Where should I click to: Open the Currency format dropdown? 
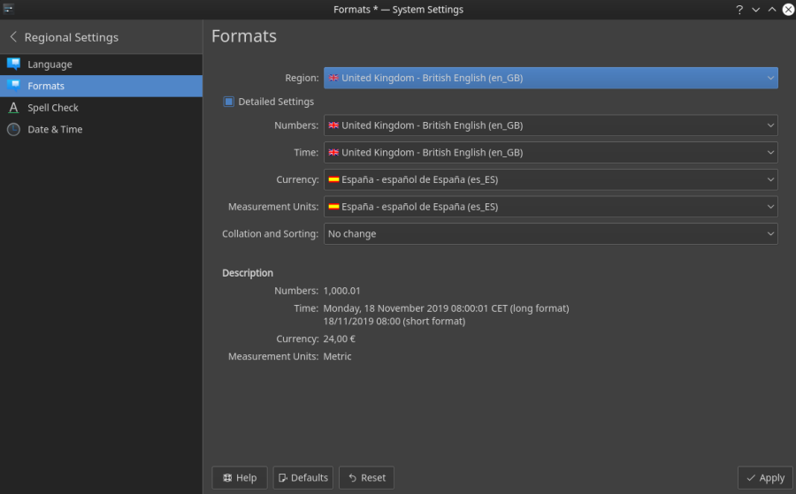(x=550, y=179)
